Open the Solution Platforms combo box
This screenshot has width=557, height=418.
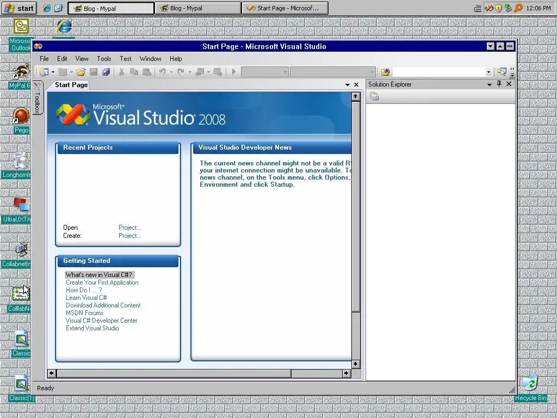click(333, 72)
